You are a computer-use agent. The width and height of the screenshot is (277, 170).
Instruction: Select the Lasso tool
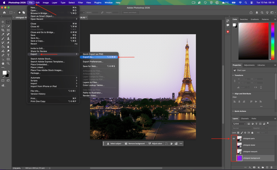click(3, 26)
